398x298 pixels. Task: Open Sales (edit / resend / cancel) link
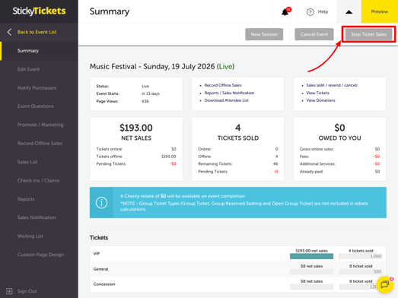coord(332,85)
